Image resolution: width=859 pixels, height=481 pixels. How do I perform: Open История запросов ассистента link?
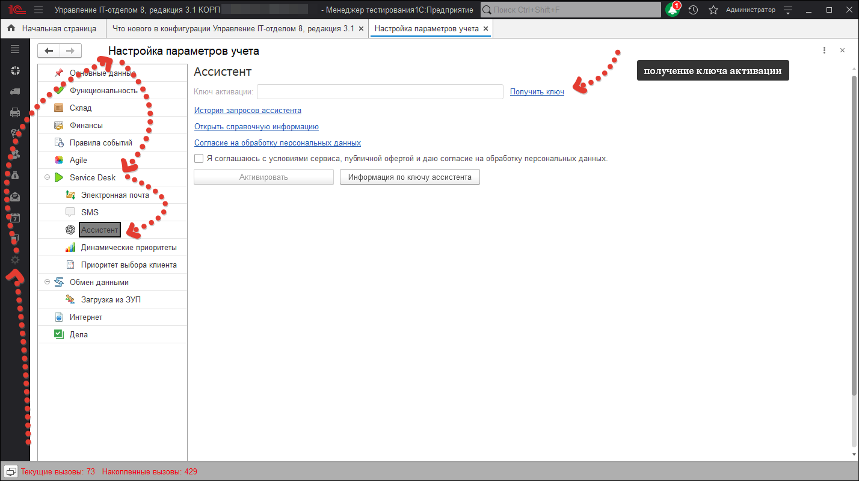point(247,111)
